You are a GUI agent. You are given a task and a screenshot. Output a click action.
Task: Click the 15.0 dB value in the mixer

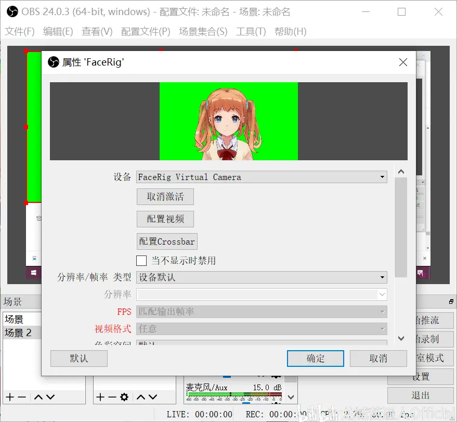[267, 387]
